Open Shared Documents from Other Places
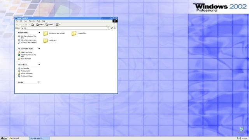The image size is (249, 140). [x=26, y=73]
